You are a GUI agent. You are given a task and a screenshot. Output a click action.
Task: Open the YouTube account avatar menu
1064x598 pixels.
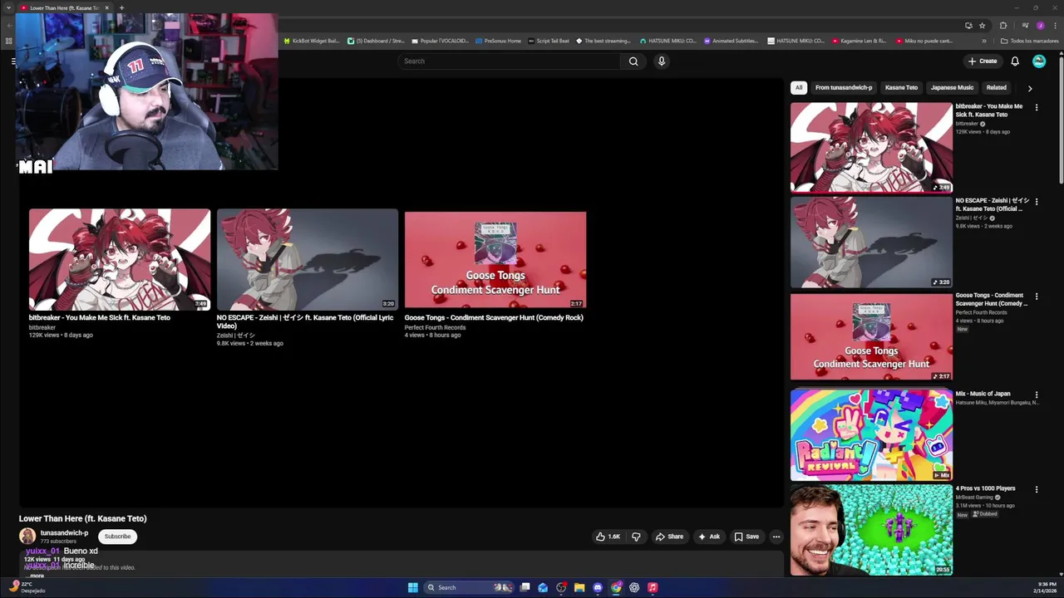tap(1039, 61)
